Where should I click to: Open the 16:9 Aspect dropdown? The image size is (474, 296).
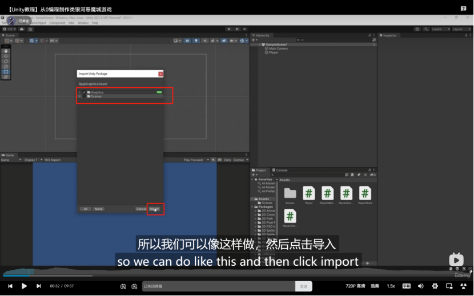point(53,160)
